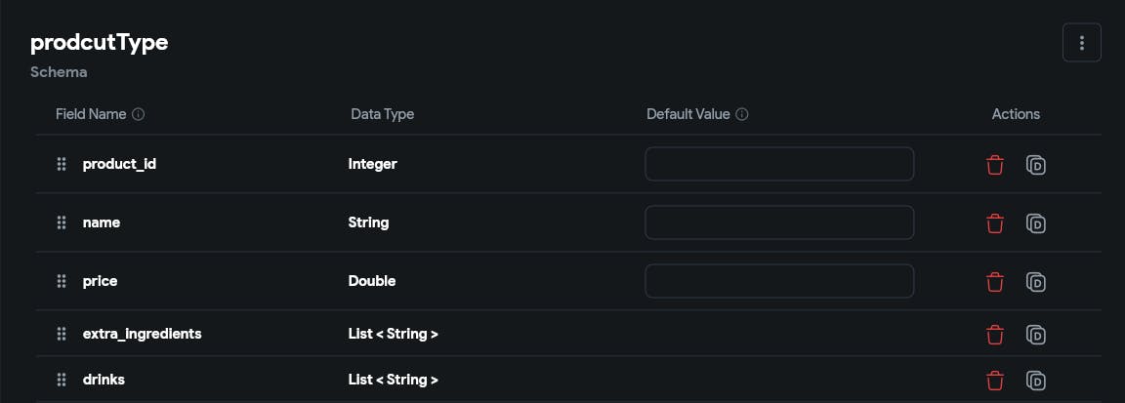
Task: Delete the price field
Action: click(995, 282)
